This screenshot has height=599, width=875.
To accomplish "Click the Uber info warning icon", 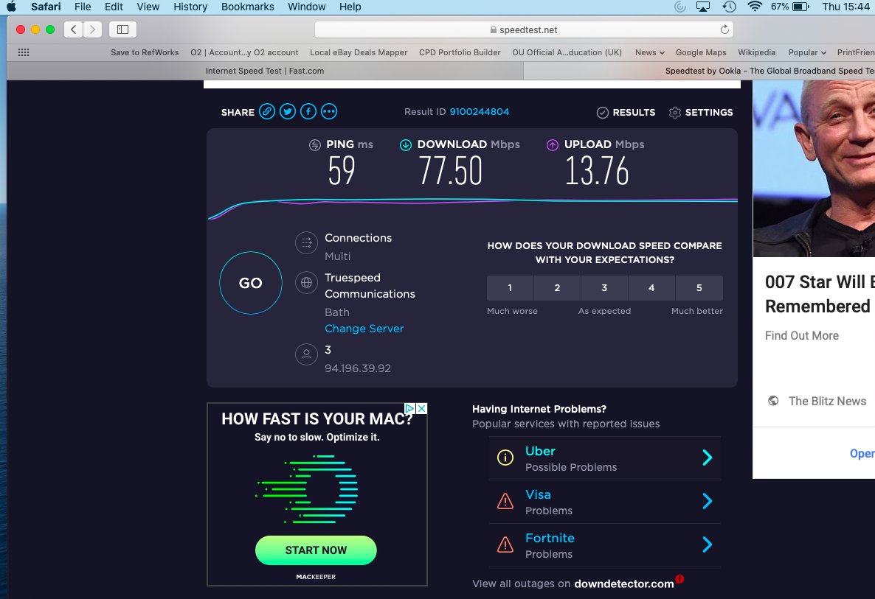I will (x=505, y=458).
